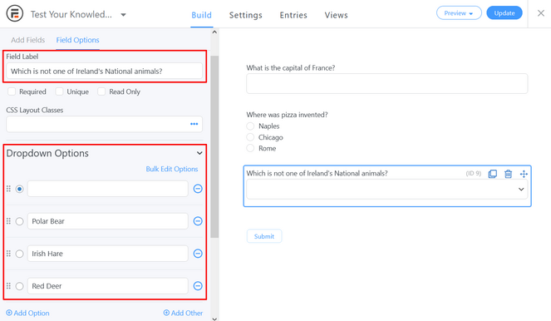Open the Settings tab
Screen dimensions: 551x321
[246, 15]
